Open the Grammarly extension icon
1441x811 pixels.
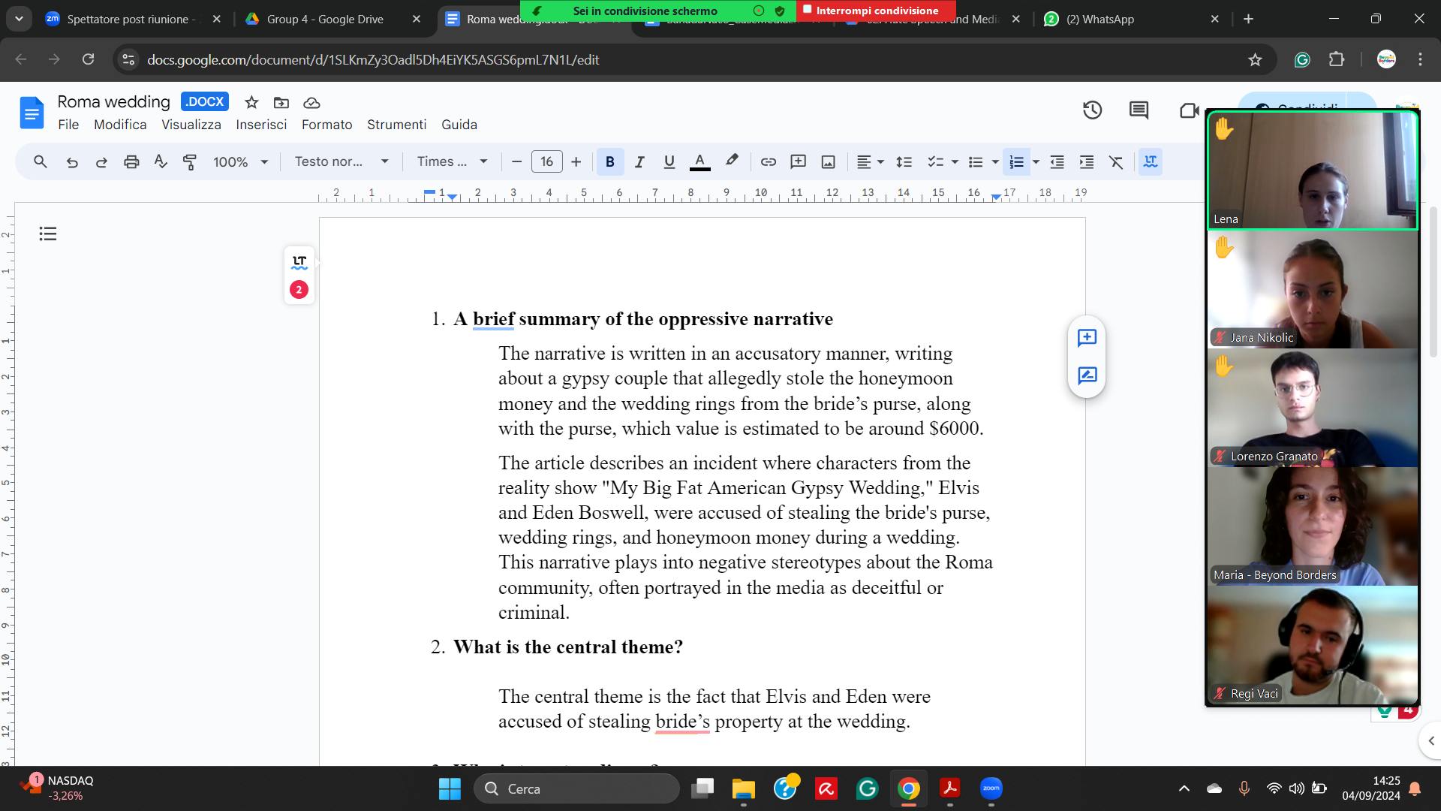pyautogui.click(x=1302, y=59)
